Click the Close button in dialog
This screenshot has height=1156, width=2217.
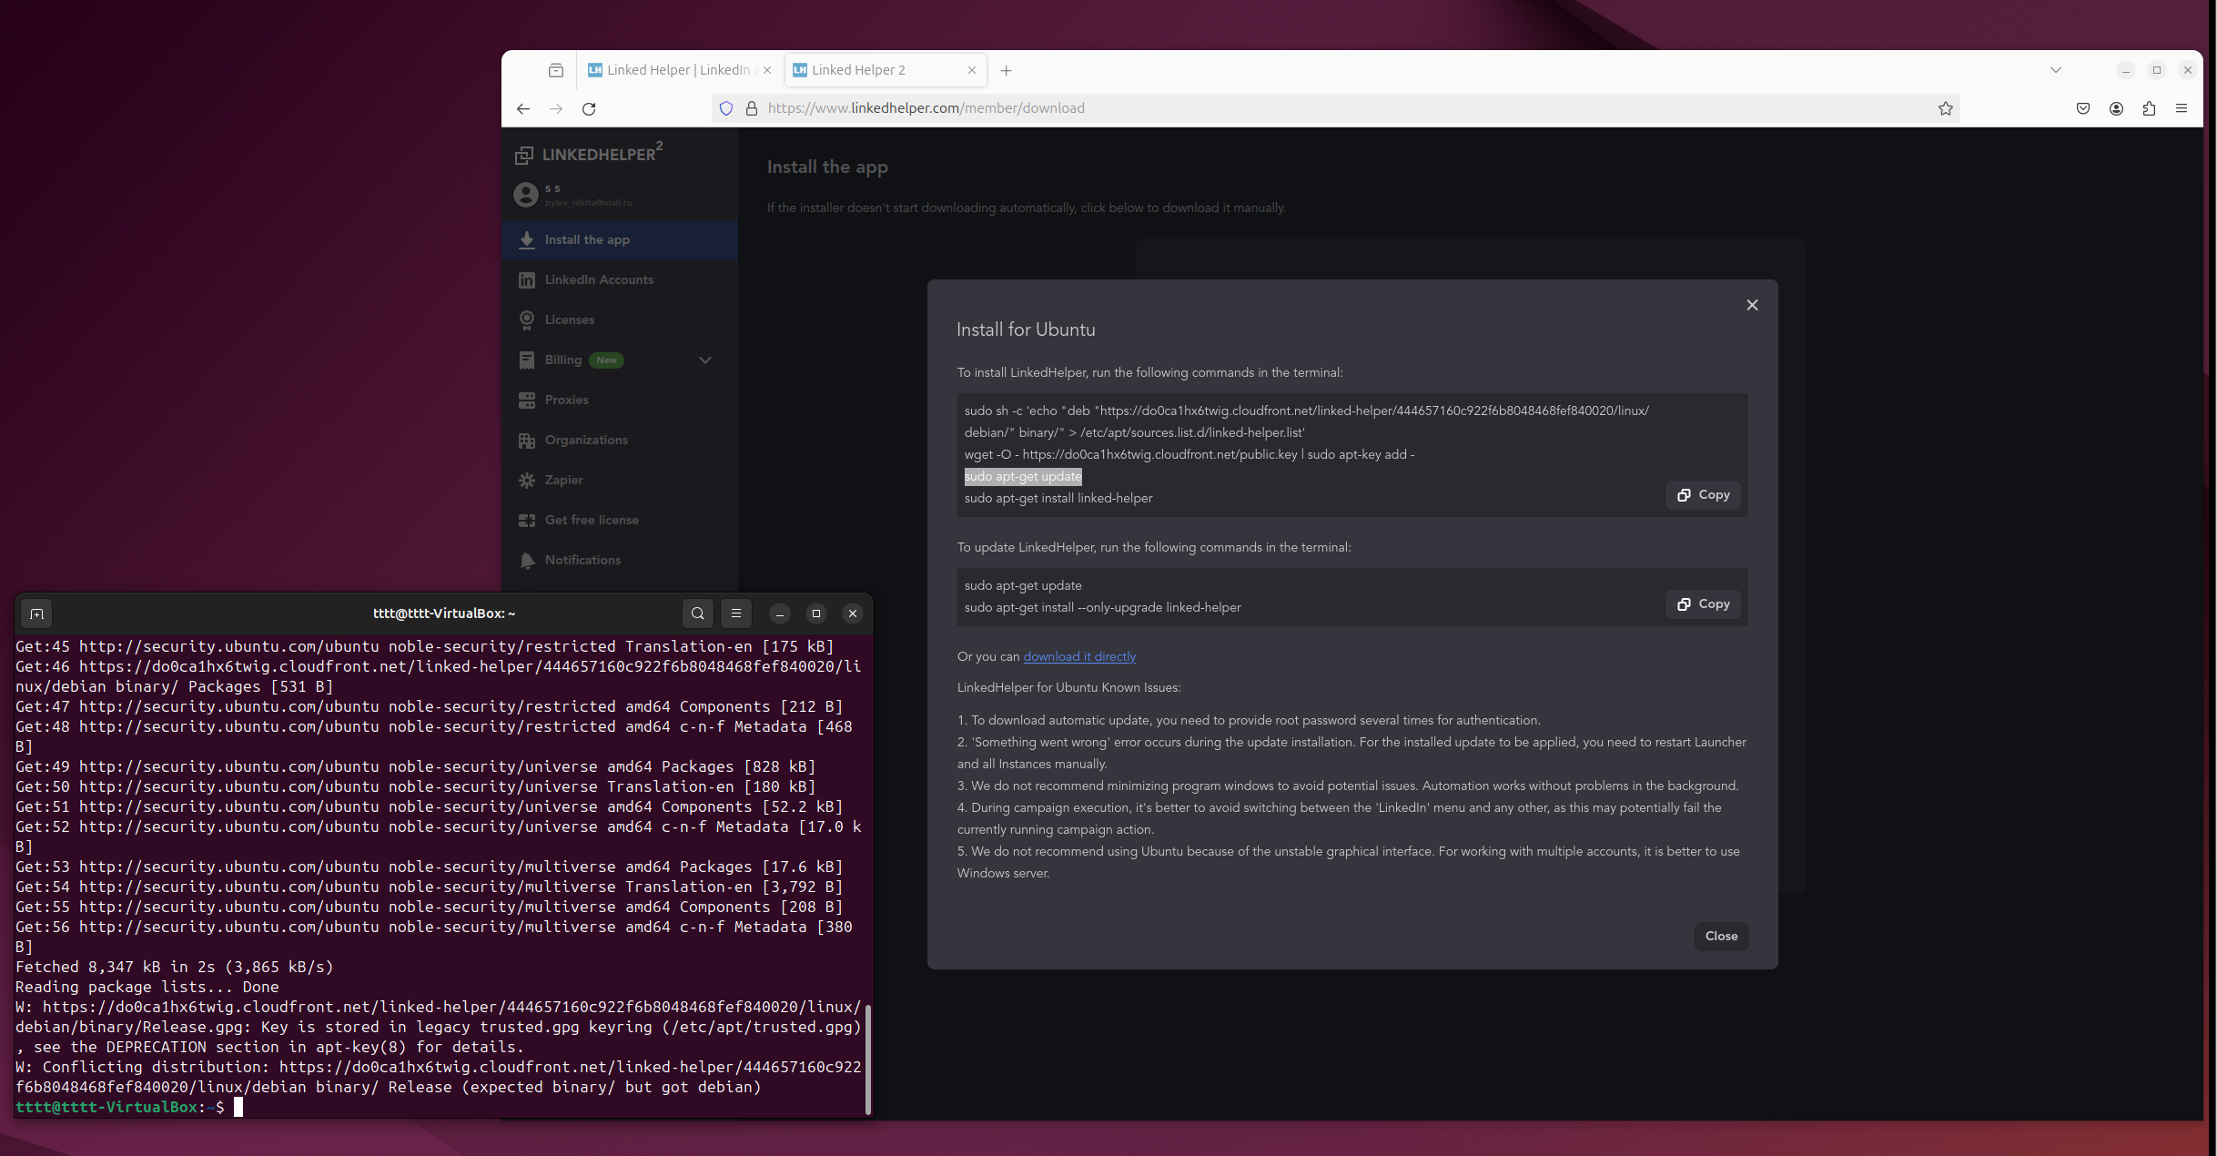[x=1721, y=936]
